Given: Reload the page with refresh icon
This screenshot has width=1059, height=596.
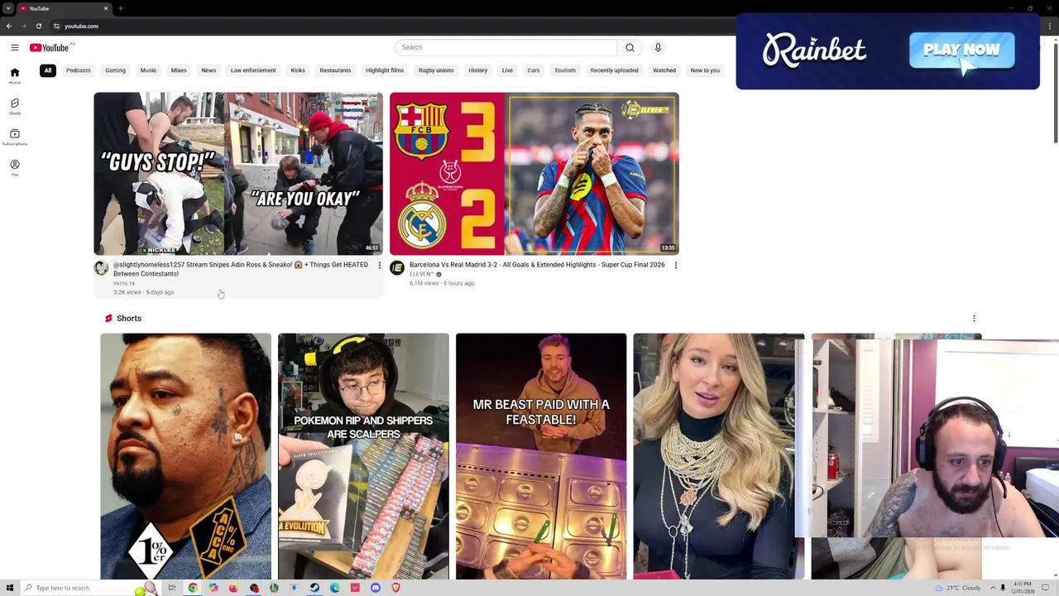Looking at the screenshot, I should [x=38, y=26].
